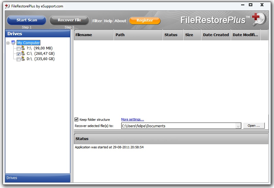Check the ?:\ (99,00 MB) drive checkbox

18,49
